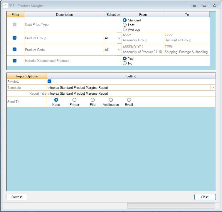Click the Description column header
Image resolution: width=222 pixels, height=212 pixels.
tap(64, 15)
